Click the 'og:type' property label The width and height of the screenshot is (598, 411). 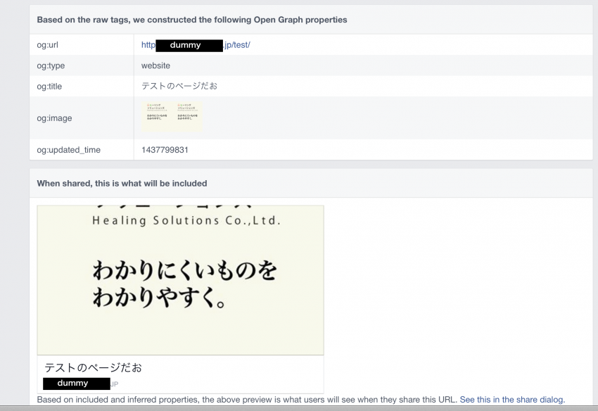[51, 65]
